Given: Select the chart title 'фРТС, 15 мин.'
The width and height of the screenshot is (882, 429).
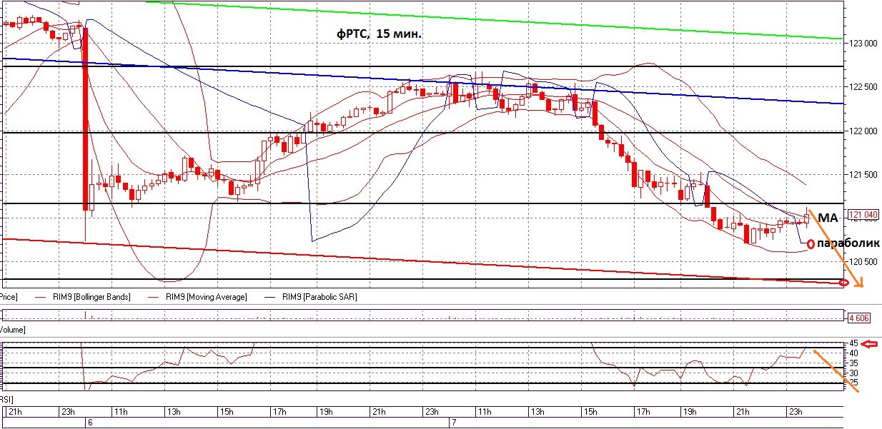Looking at the screenshot, I should (x=380, y=33).
